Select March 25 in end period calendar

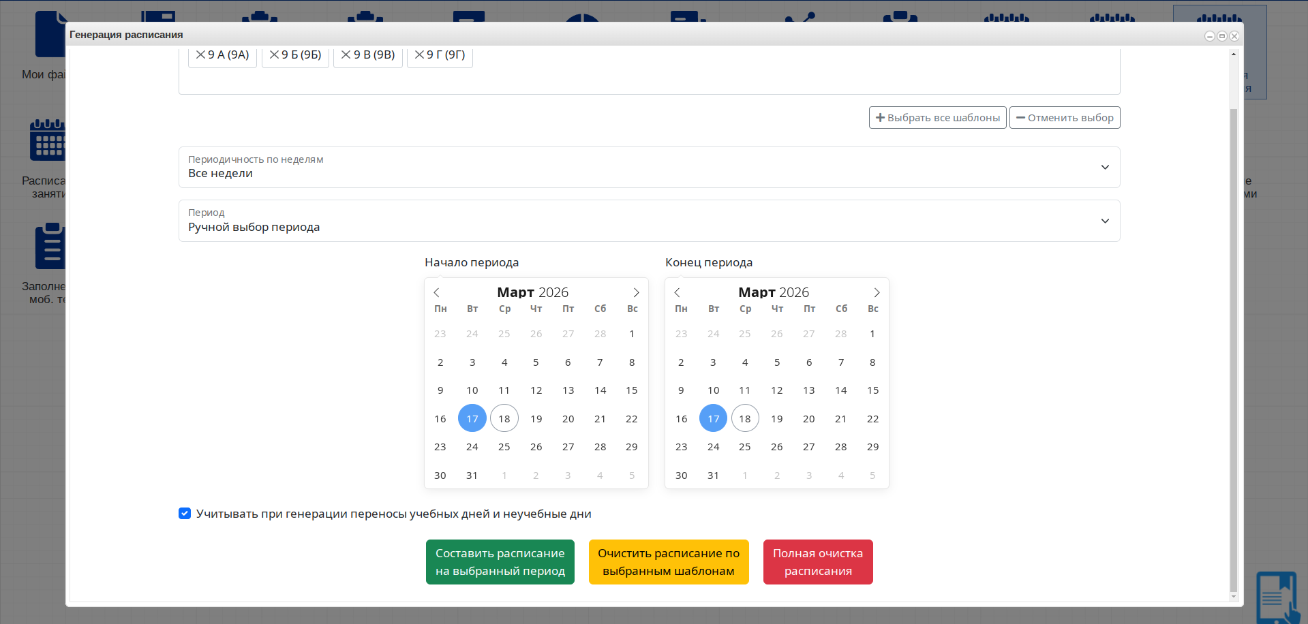[745, 447]
